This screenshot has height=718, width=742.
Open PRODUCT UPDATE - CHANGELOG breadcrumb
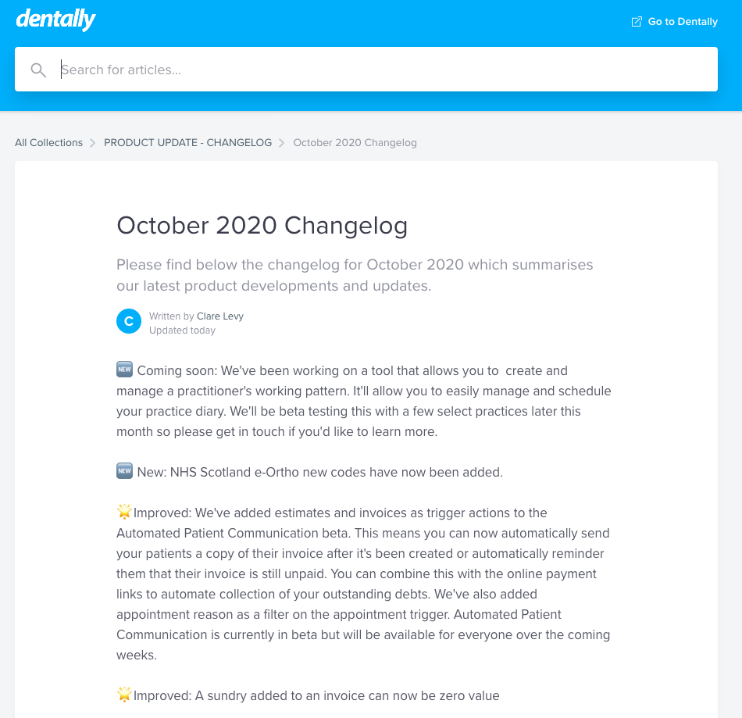tap(187, 143)
